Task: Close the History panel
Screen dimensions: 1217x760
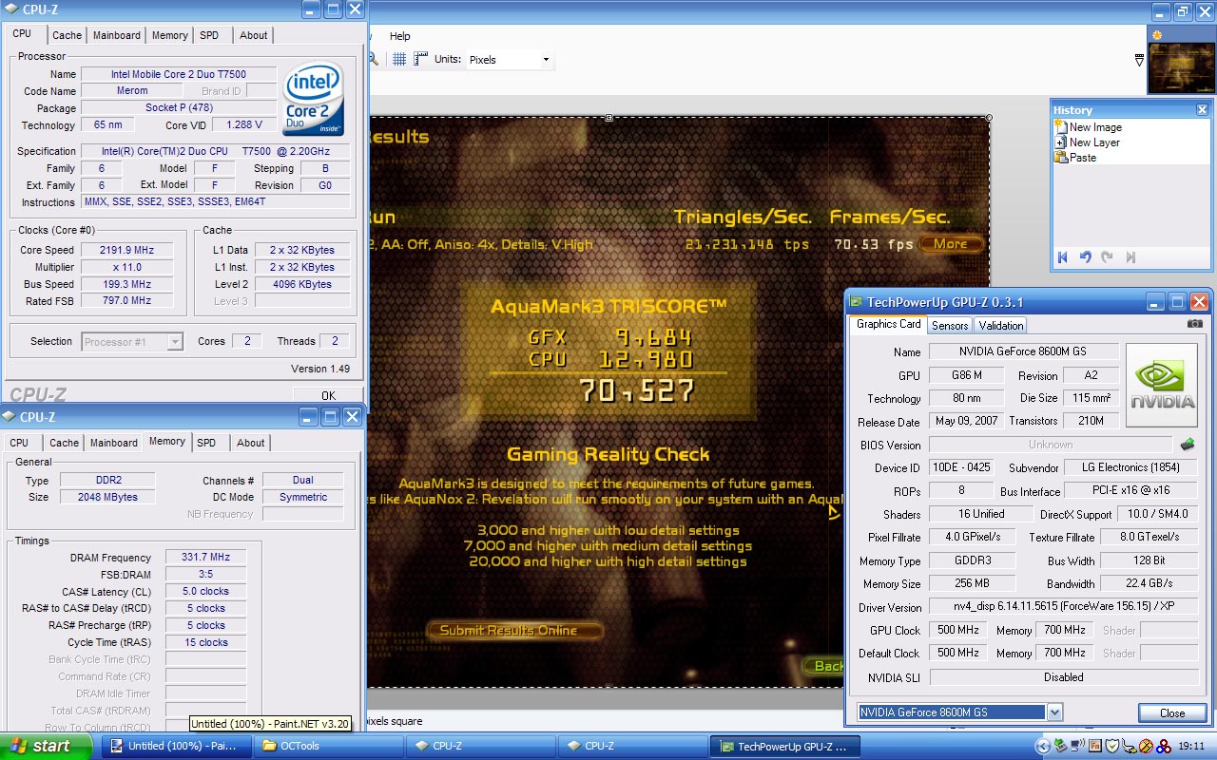Action: (x=1202, y=109)
